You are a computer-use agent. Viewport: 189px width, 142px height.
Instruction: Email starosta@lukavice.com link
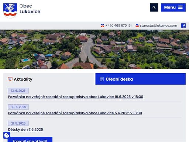tap(158, 26)
